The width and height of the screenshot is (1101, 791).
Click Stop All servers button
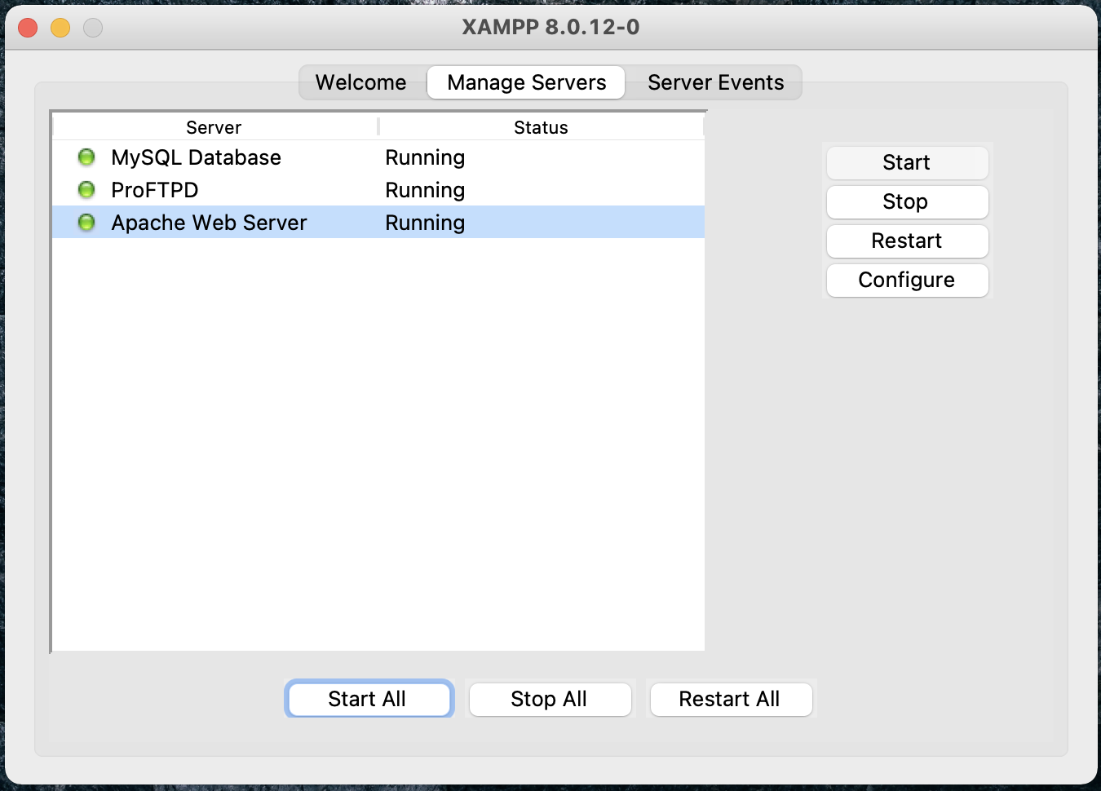tap(550, 699)
